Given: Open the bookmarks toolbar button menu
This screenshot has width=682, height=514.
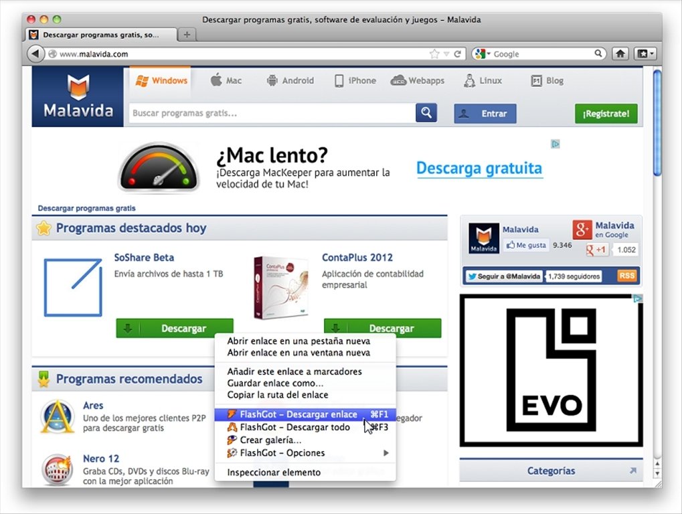Looking at the screenshot, I should [x=645, y=54].
